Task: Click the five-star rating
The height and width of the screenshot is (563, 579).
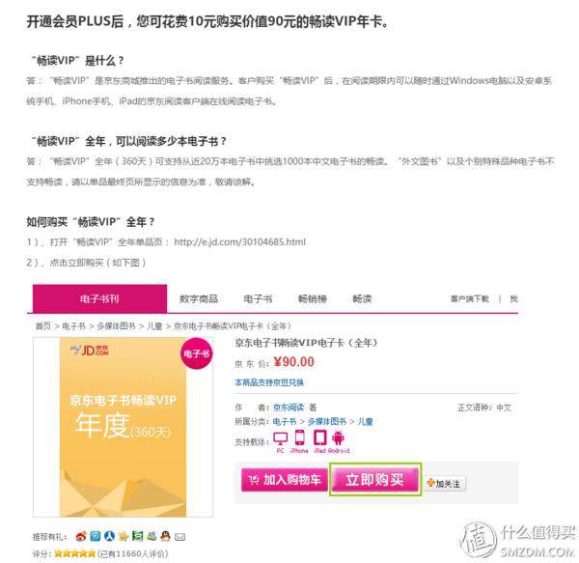Action: point(74,553)
